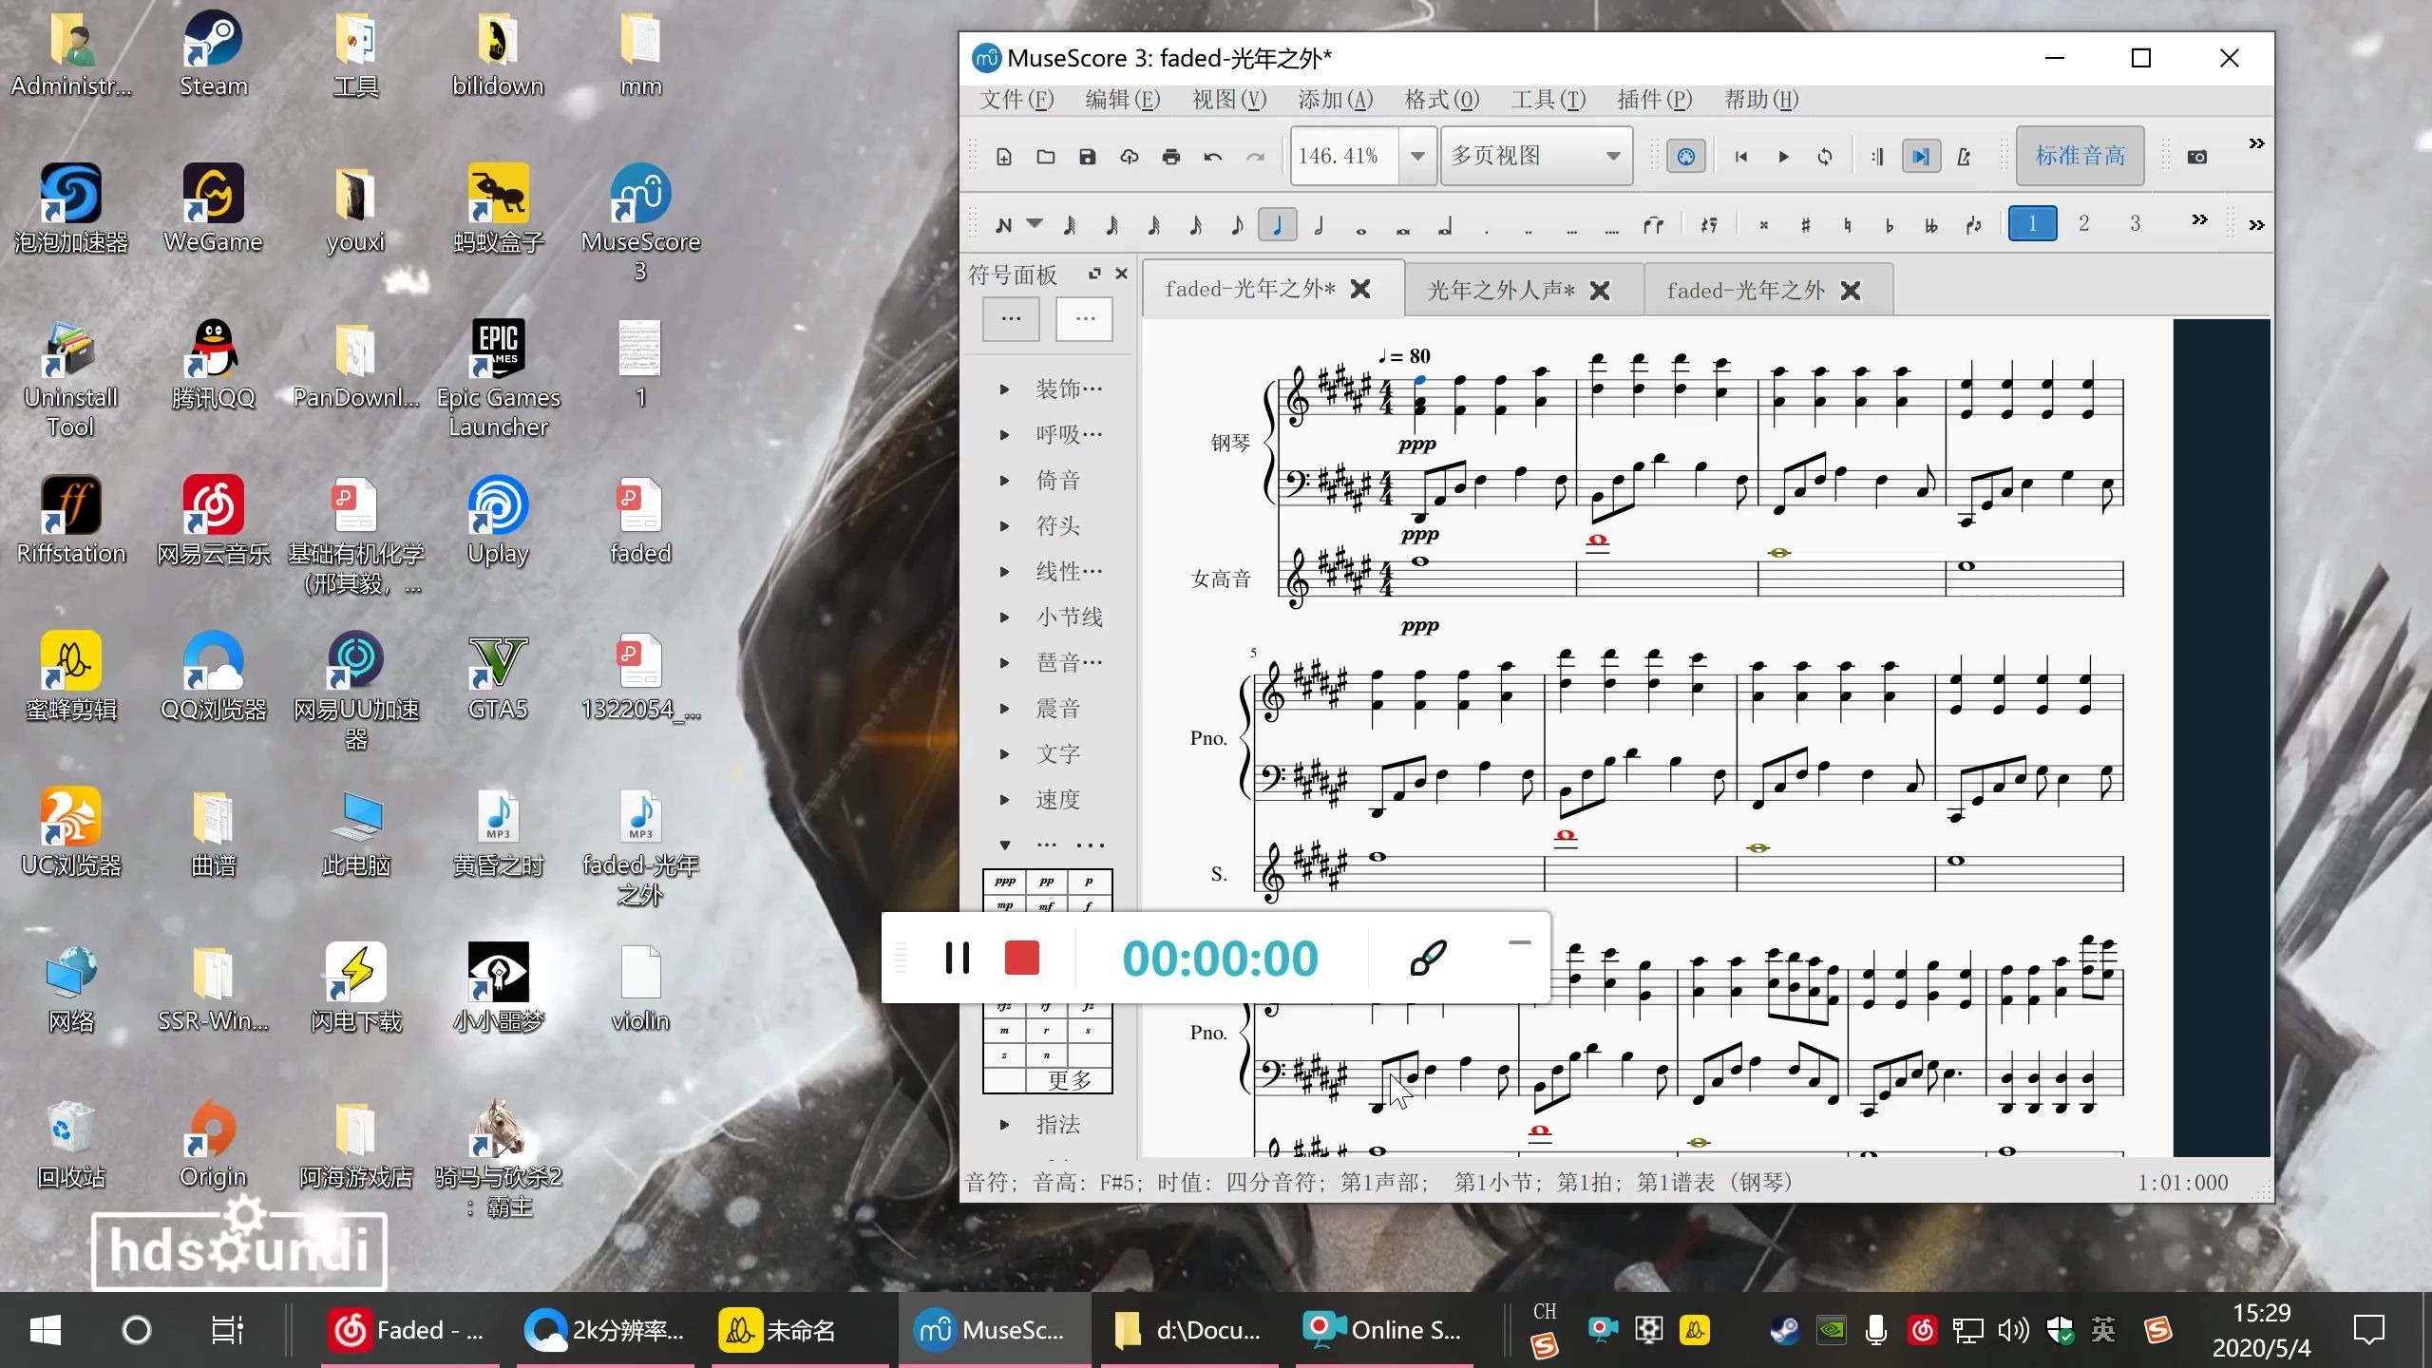
Task: Rewind playback to the start
Action: tap(1741, 157)
